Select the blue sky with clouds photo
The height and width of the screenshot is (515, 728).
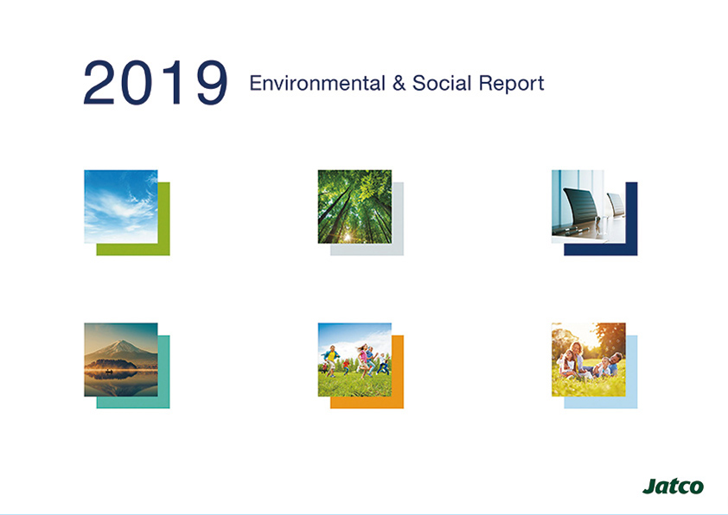point(120,207)
